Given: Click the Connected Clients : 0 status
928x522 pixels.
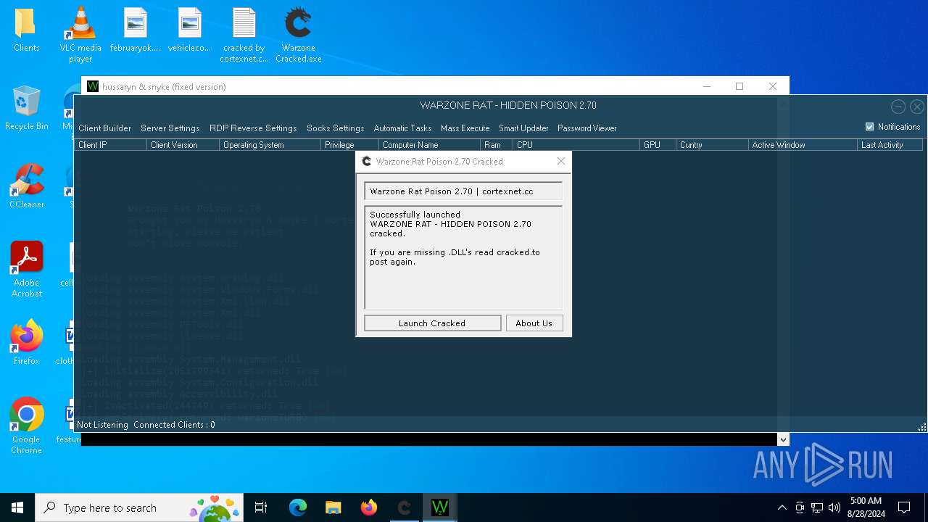Looking at the screenshot, I should tap(174, 425).
